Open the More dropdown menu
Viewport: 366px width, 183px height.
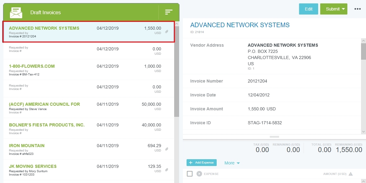point(232,163)
